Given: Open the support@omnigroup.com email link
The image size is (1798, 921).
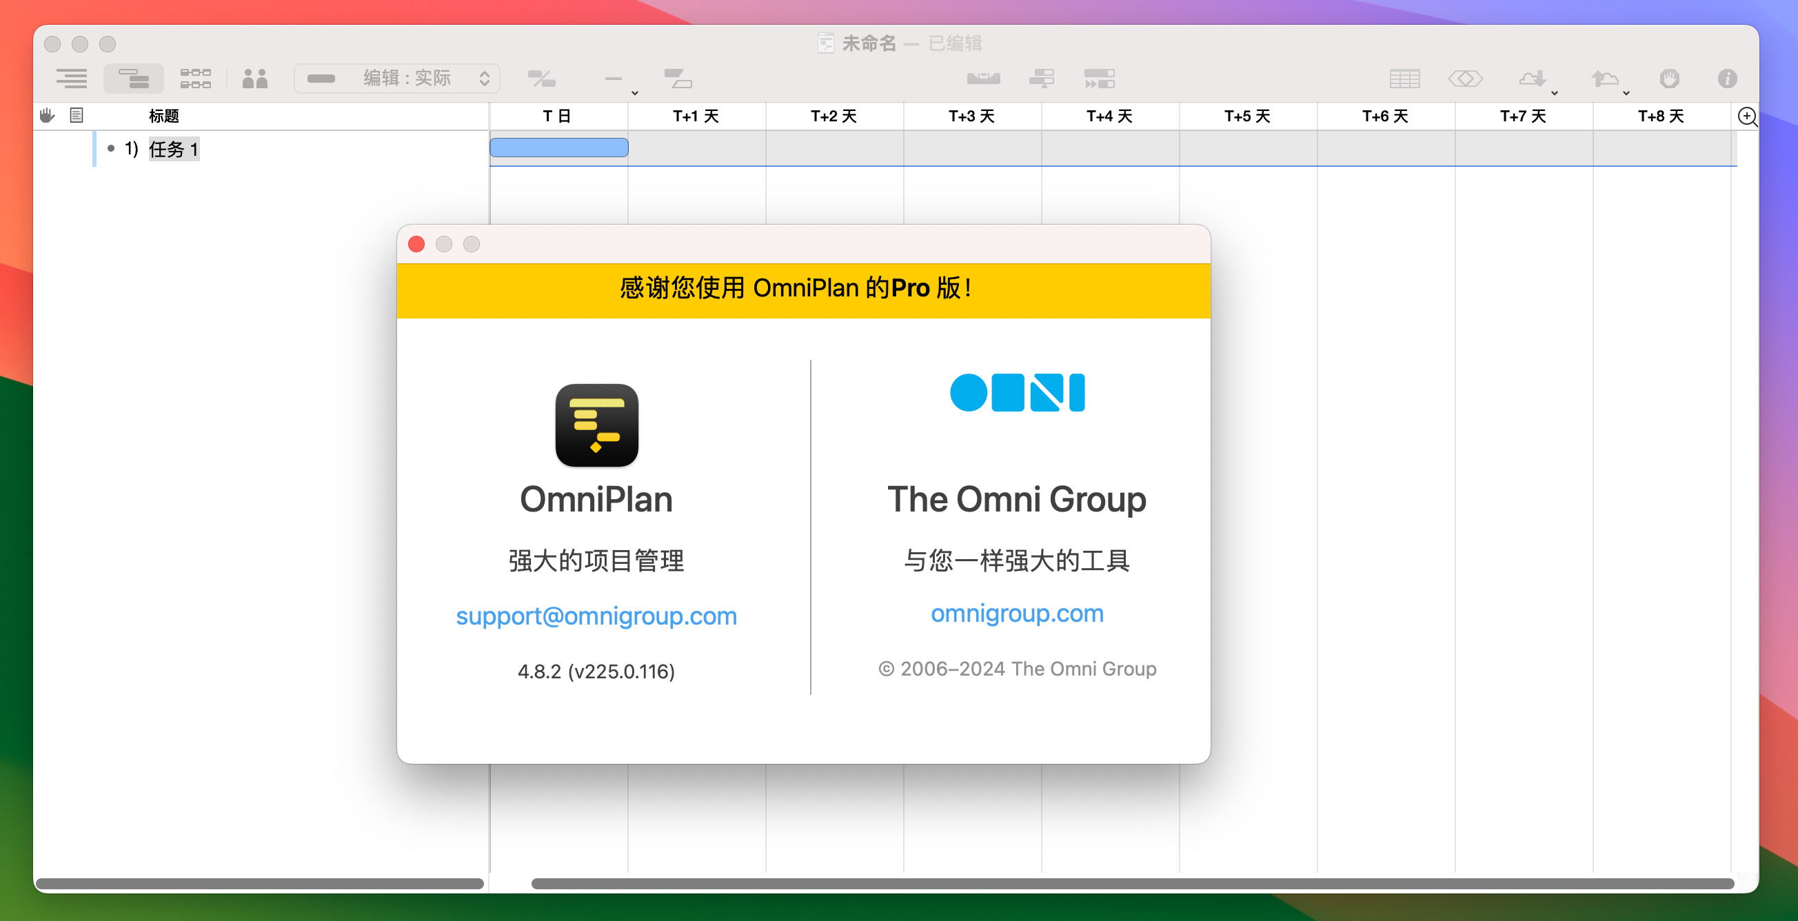Looking at the screenshot, I should point(596,616).
